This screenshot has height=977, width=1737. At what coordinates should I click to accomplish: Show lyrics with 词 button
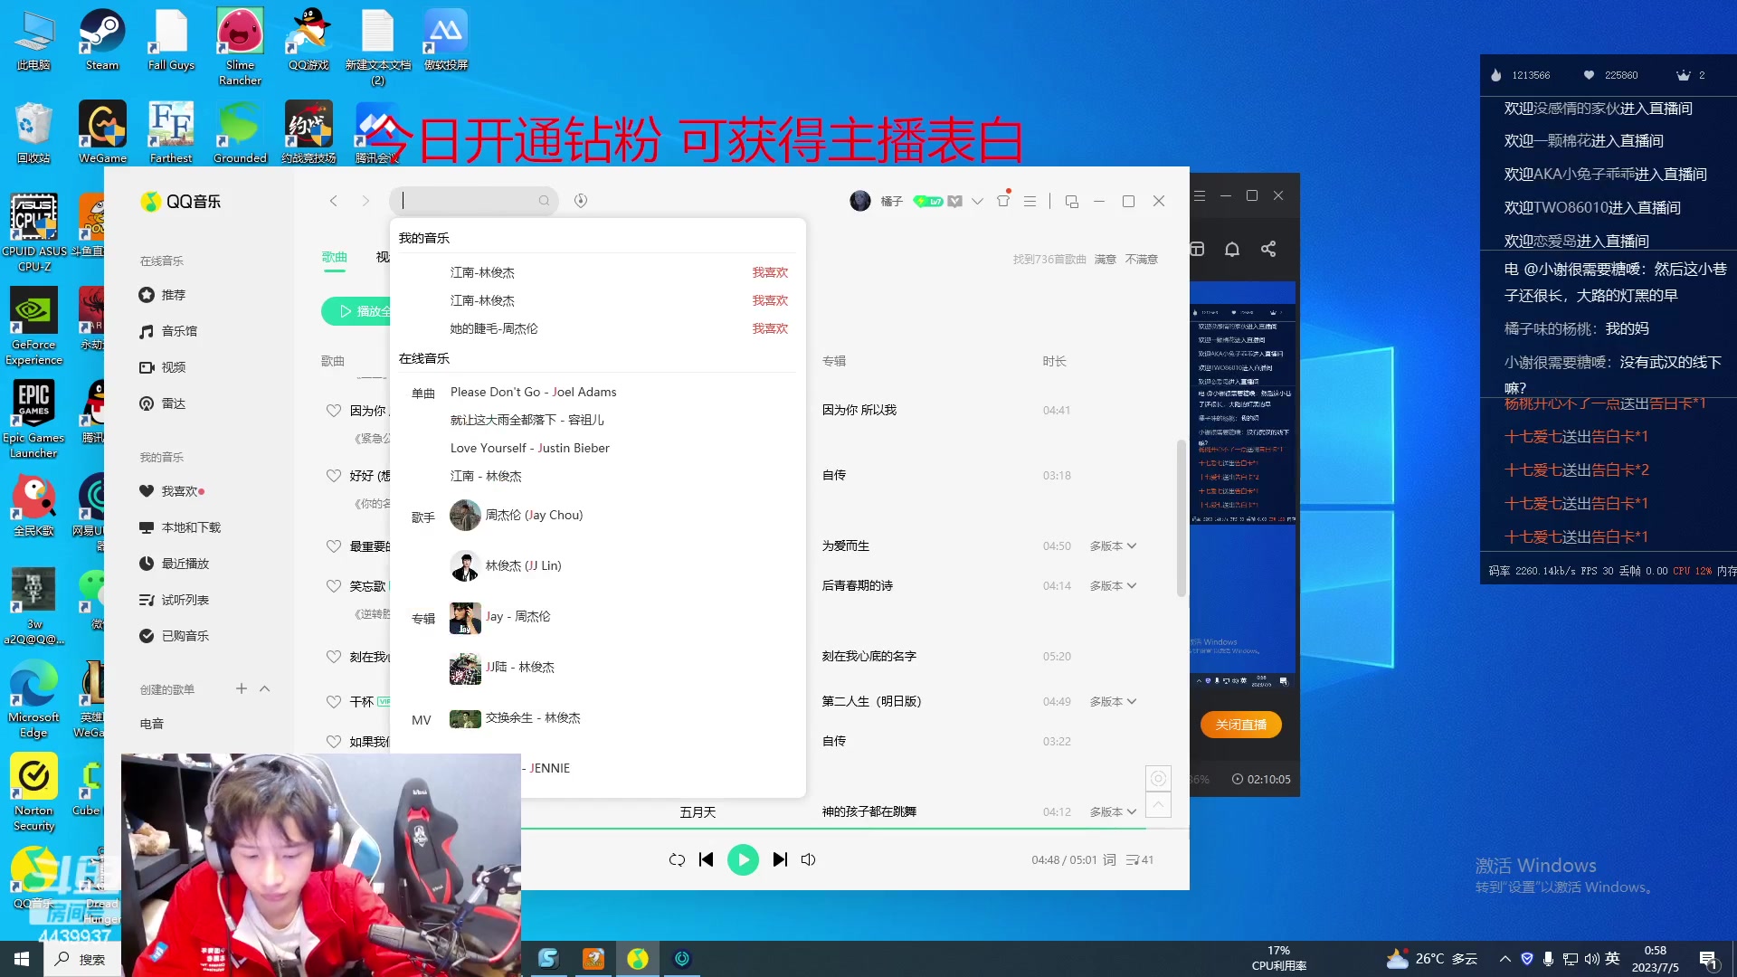click(x=1109, y=859)
